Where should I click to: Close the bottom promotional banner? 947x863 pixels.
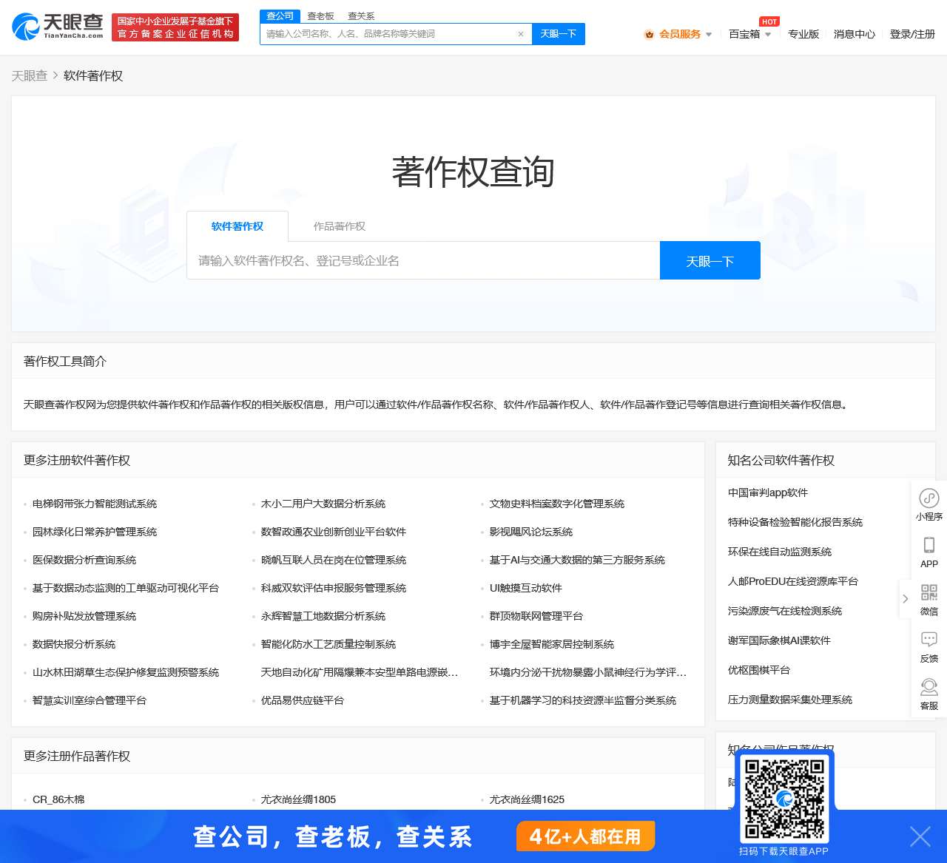coord(920,836)
